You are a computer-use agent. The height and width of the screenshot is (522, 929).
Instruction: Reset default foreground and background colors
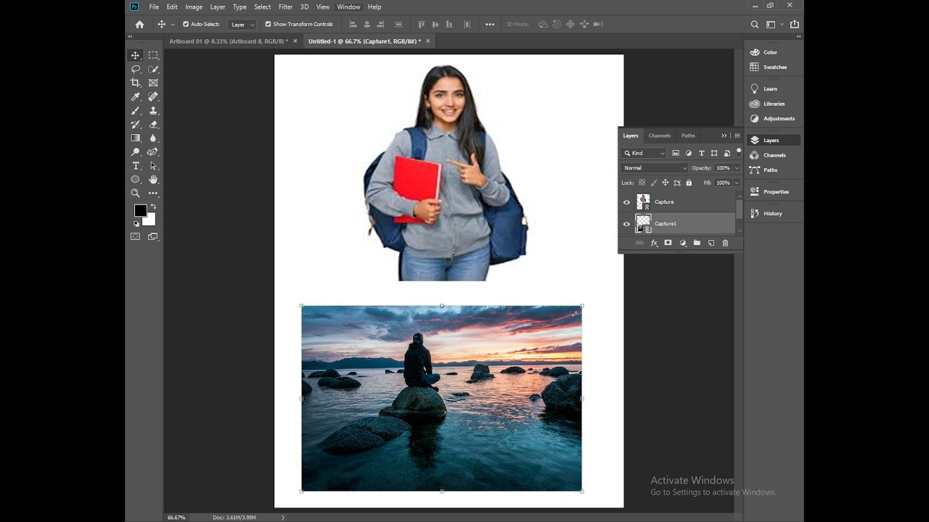click(136, 223)
